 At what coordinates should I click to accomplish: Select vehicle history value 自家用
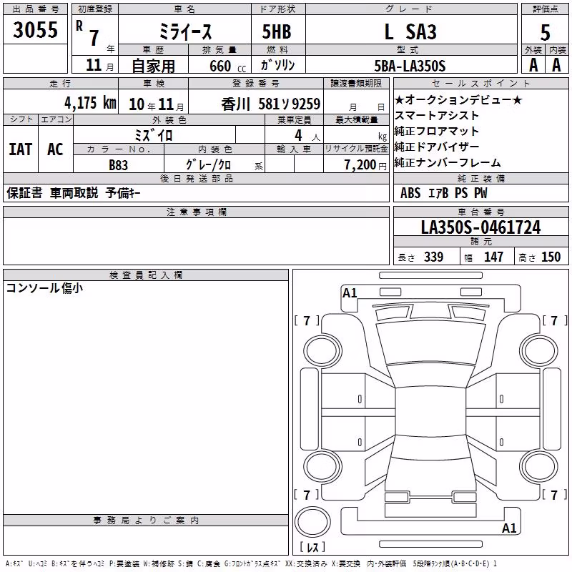pyautogui.click(x=153, y=66)
